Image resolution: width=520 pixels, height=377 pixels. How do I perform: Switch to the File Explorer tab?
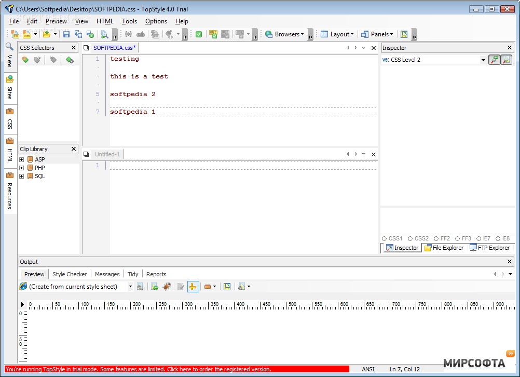click(x=444, y=248)
